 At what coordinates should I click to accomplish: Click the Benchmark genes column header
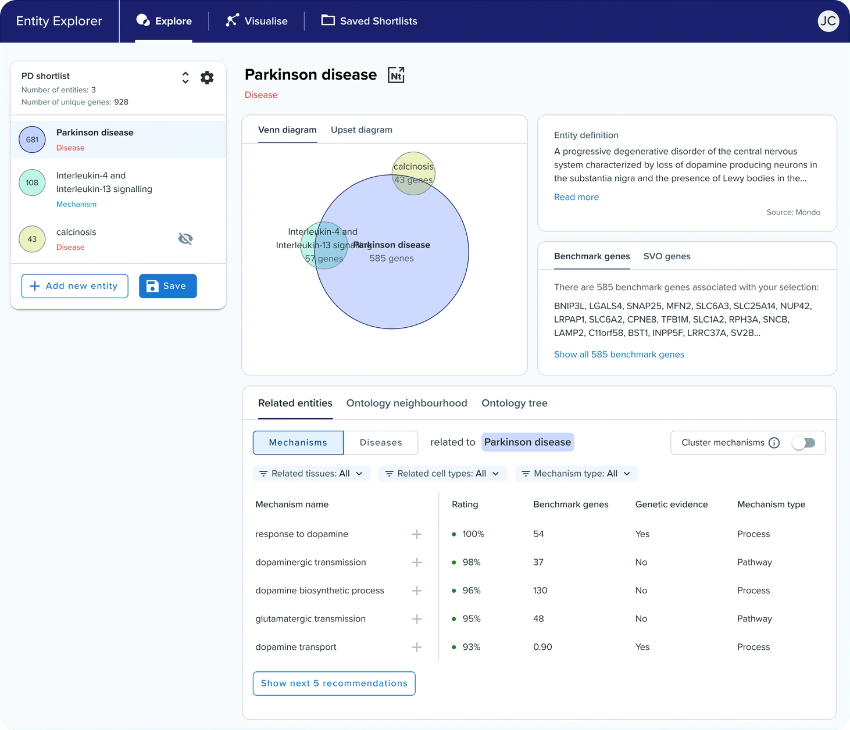click(x=571, y=504)
